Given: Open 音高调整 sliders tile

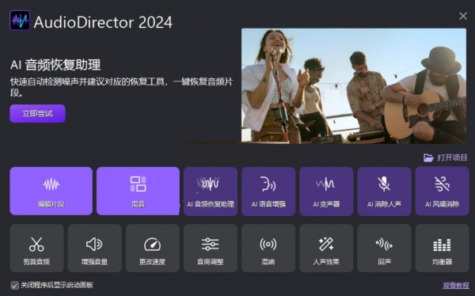Looking at the screenshot, I should coord(211,249).
